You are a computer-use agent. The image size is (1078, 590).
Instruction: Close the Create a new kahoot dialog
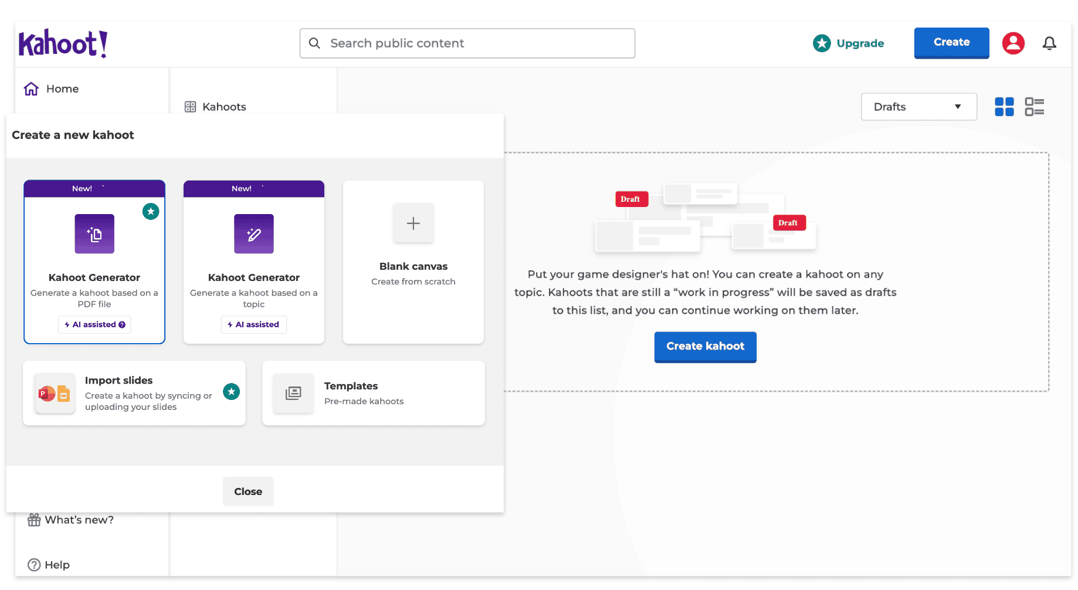click(x=248, y=491)
